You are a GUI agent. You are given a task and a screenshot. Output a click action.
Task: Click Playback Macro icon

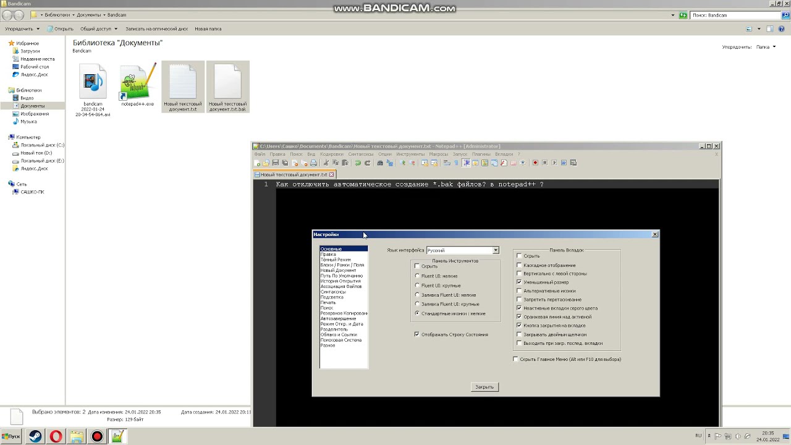click(554, 163)
